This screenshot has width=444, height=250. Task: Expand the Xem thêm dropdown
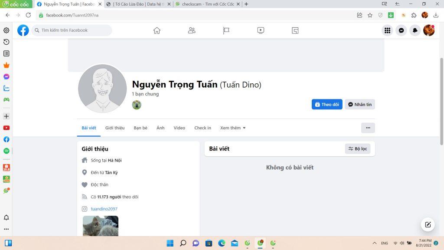[233, 128]
